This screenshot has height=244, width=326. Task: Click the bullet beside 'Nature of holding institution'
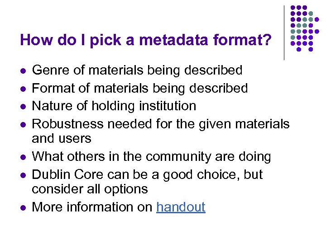tap(22, 107)
